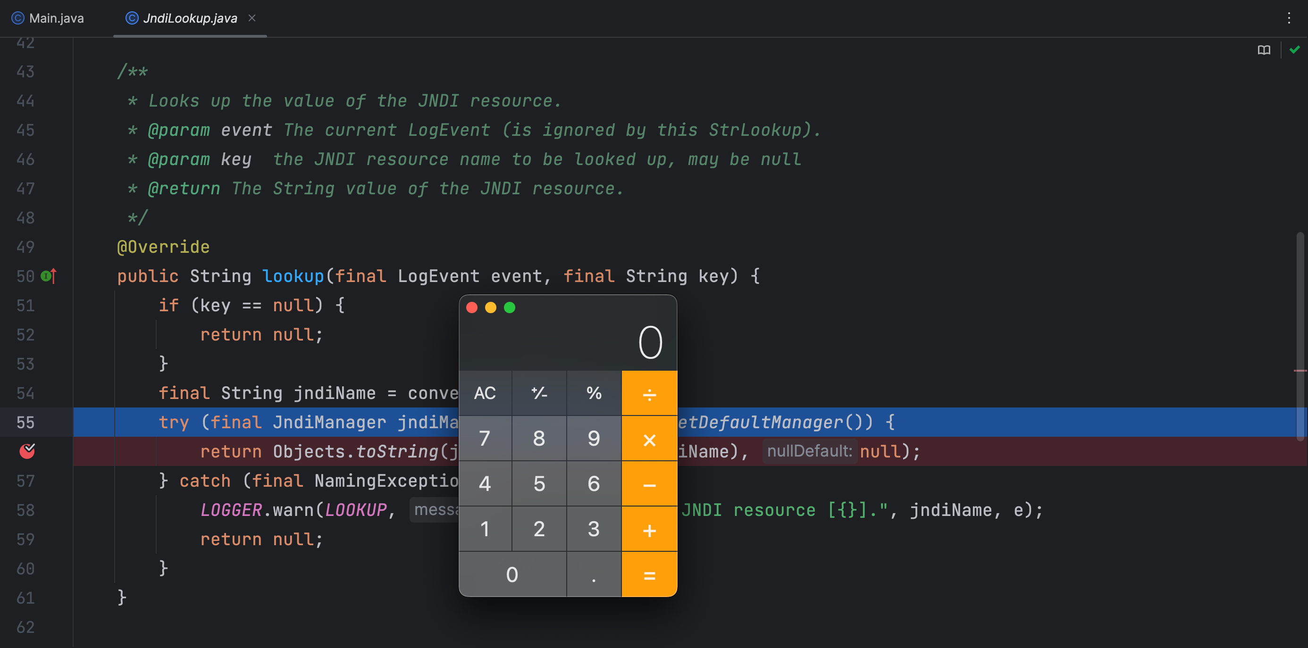Toggle Reader Mode book icon

pos(1264,50)
